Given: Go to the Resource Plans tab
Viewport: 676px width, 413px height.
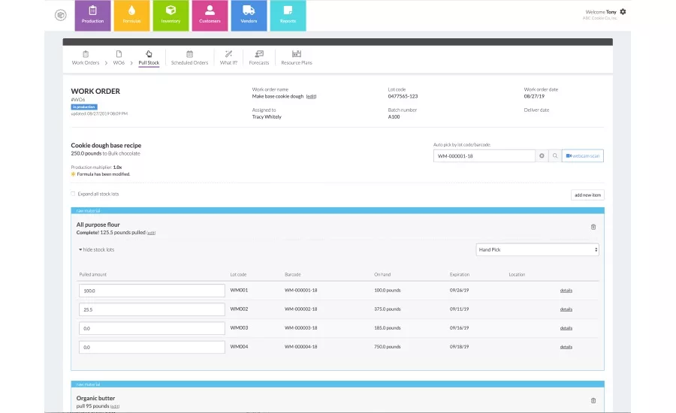Looking at the screenshot, I should tap(297, 58).
